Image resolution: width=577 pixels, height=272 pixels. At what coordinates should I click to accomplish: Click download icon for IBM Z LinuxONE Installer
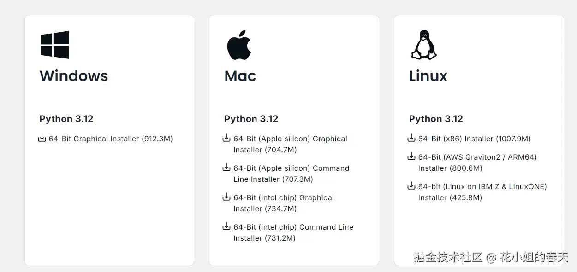point(411,186)
